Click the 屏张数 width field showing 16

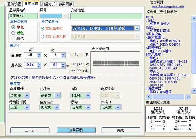tap(30, 55)
